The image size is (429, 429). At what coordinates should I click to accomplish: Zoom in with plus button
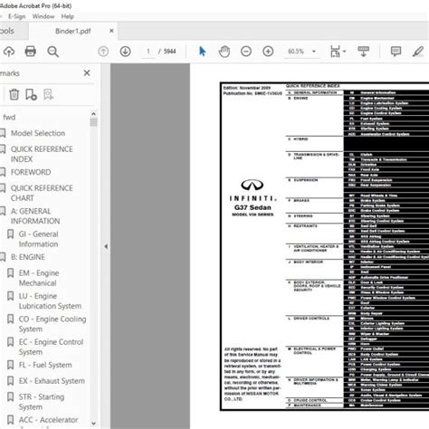click(268, 52)
